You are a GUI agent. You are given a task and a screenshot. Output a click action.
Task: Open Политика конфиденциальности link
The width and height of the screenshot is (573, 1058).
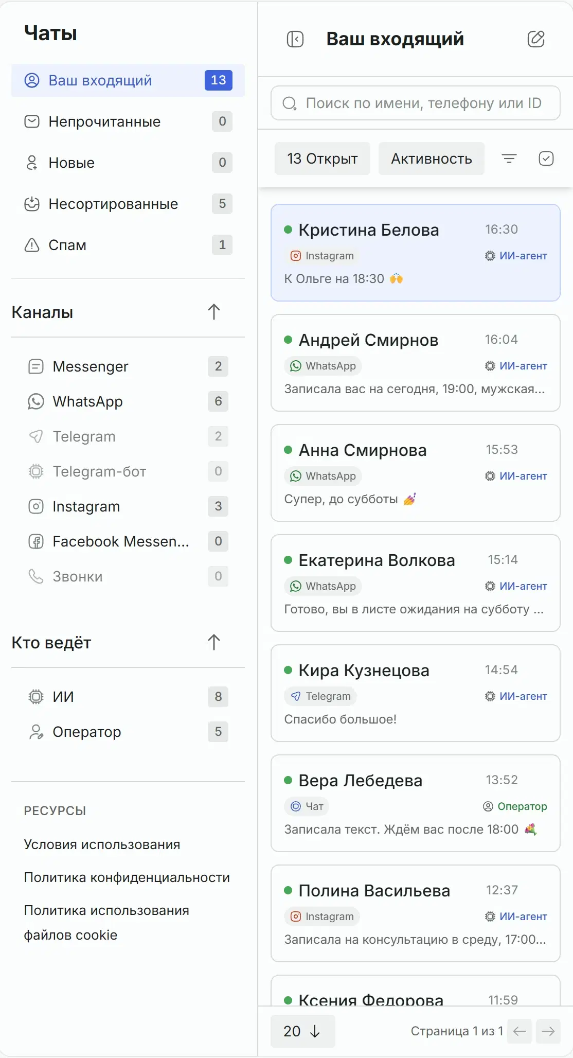127,877
